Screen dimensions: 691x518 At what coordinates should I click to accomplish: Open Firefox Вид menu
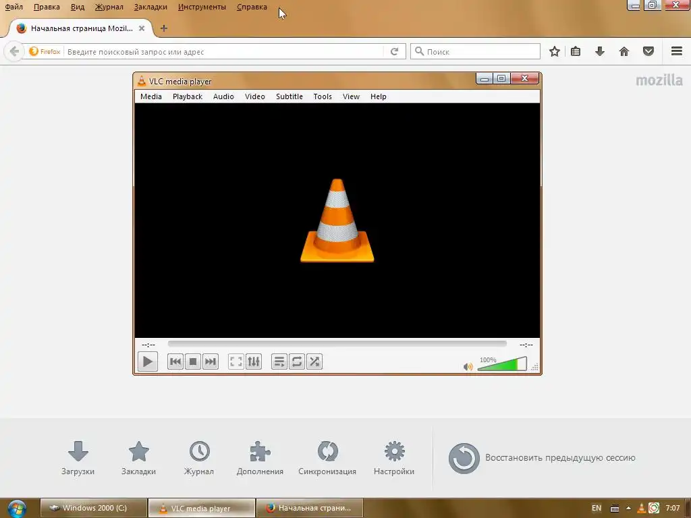click(78, 7)
